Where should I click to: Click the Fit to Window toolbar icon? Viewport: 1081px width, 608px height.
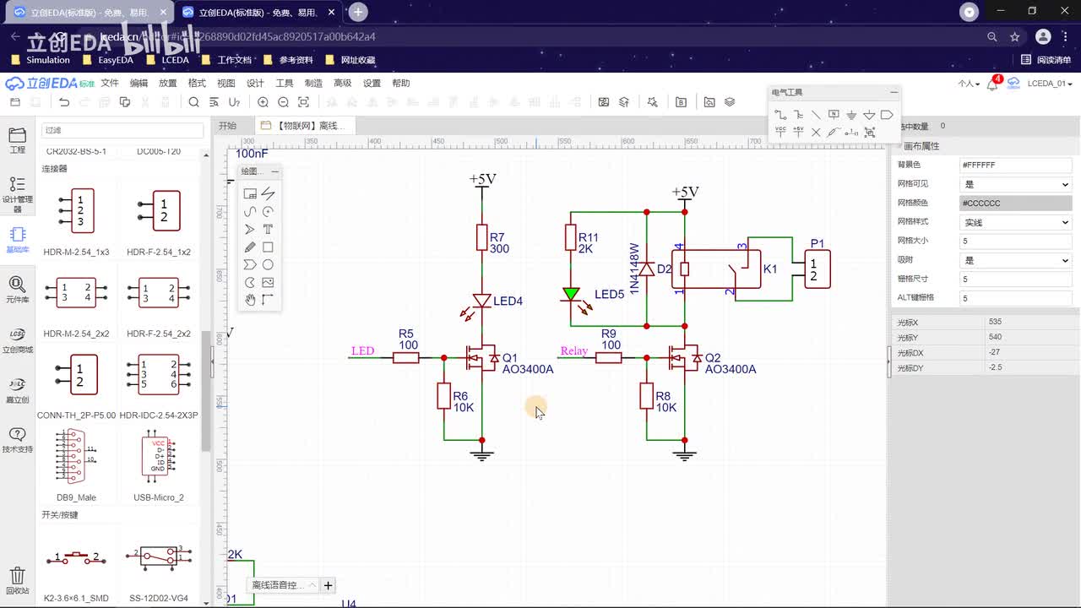point(303,102)
